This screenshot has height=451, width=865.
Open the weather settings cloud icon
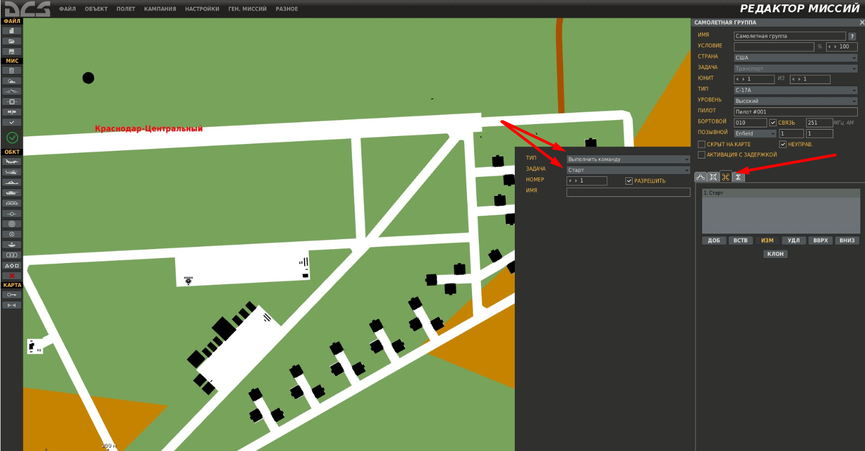click(x=12, y=81)
